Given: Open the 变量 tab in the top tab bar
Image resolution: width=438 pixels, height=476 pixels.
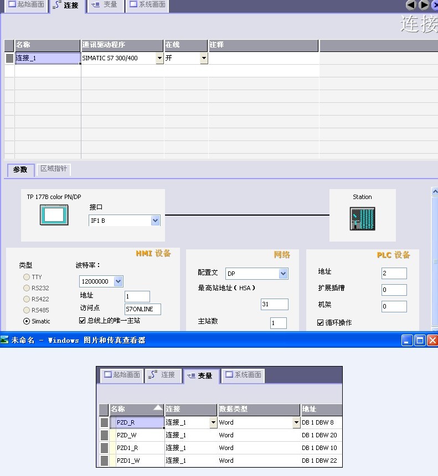Looking at the screenshot, I should click(105, 4).
